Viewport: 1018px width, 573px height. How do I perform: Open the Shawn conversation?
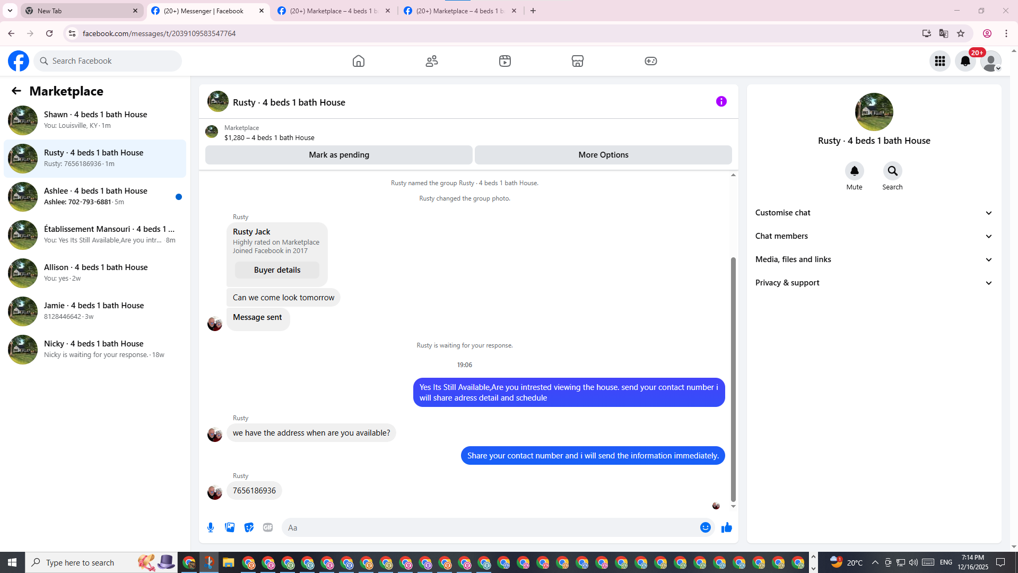coord(95,120)
